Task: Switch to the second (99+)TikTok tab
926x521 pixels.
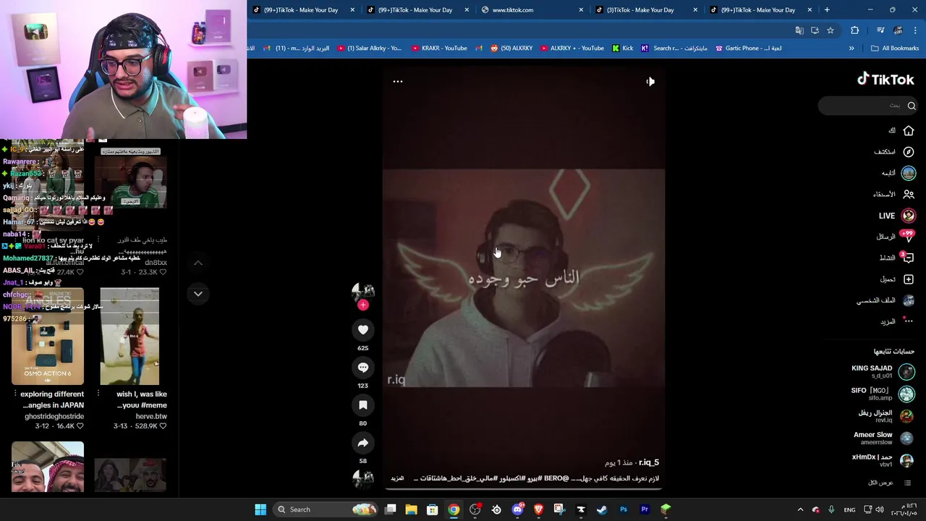Action: click(418, 10)
